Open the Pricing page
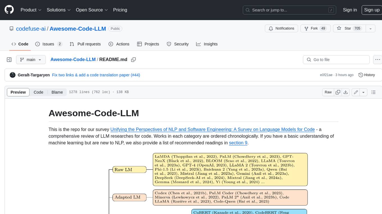Viewport: 382px width, 214px height. point(120,10)
